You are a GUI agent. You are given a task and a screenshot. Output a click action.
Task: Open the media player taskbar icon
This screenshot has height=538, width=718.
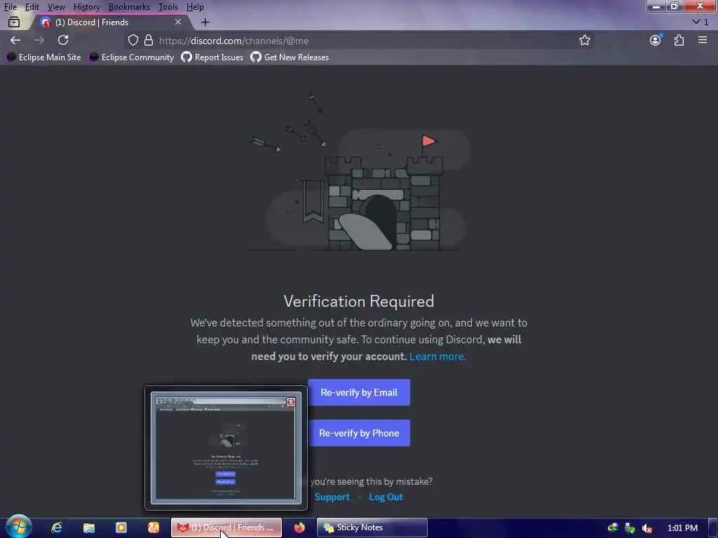point(121,528)
